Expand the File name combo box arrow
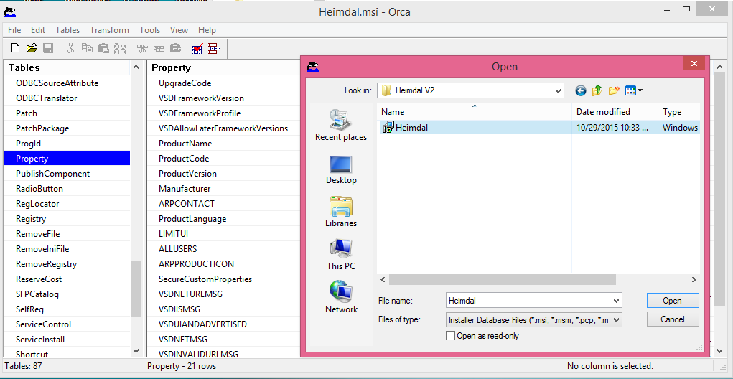 (616, 301)
